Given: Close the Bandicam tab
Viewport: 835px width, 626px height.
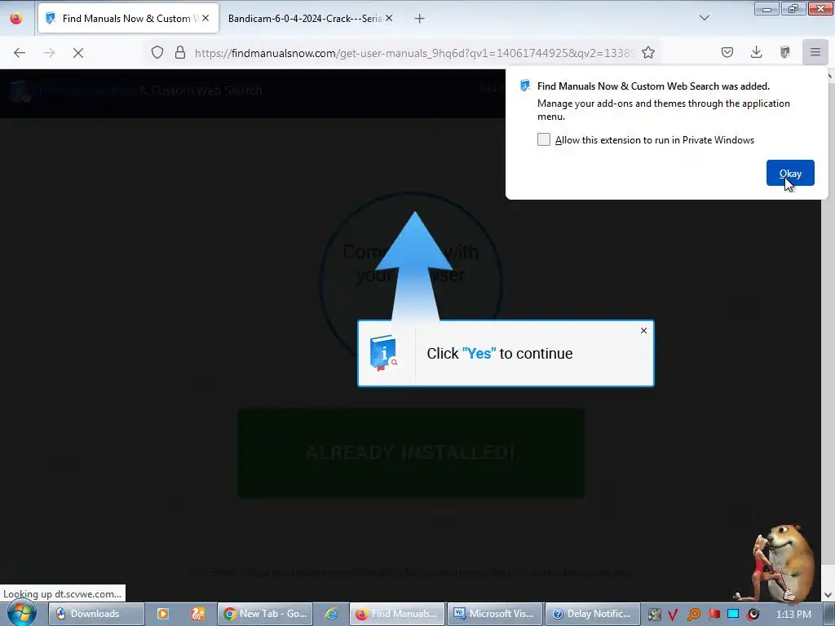Looking at the screenshot, I should 389,18.
